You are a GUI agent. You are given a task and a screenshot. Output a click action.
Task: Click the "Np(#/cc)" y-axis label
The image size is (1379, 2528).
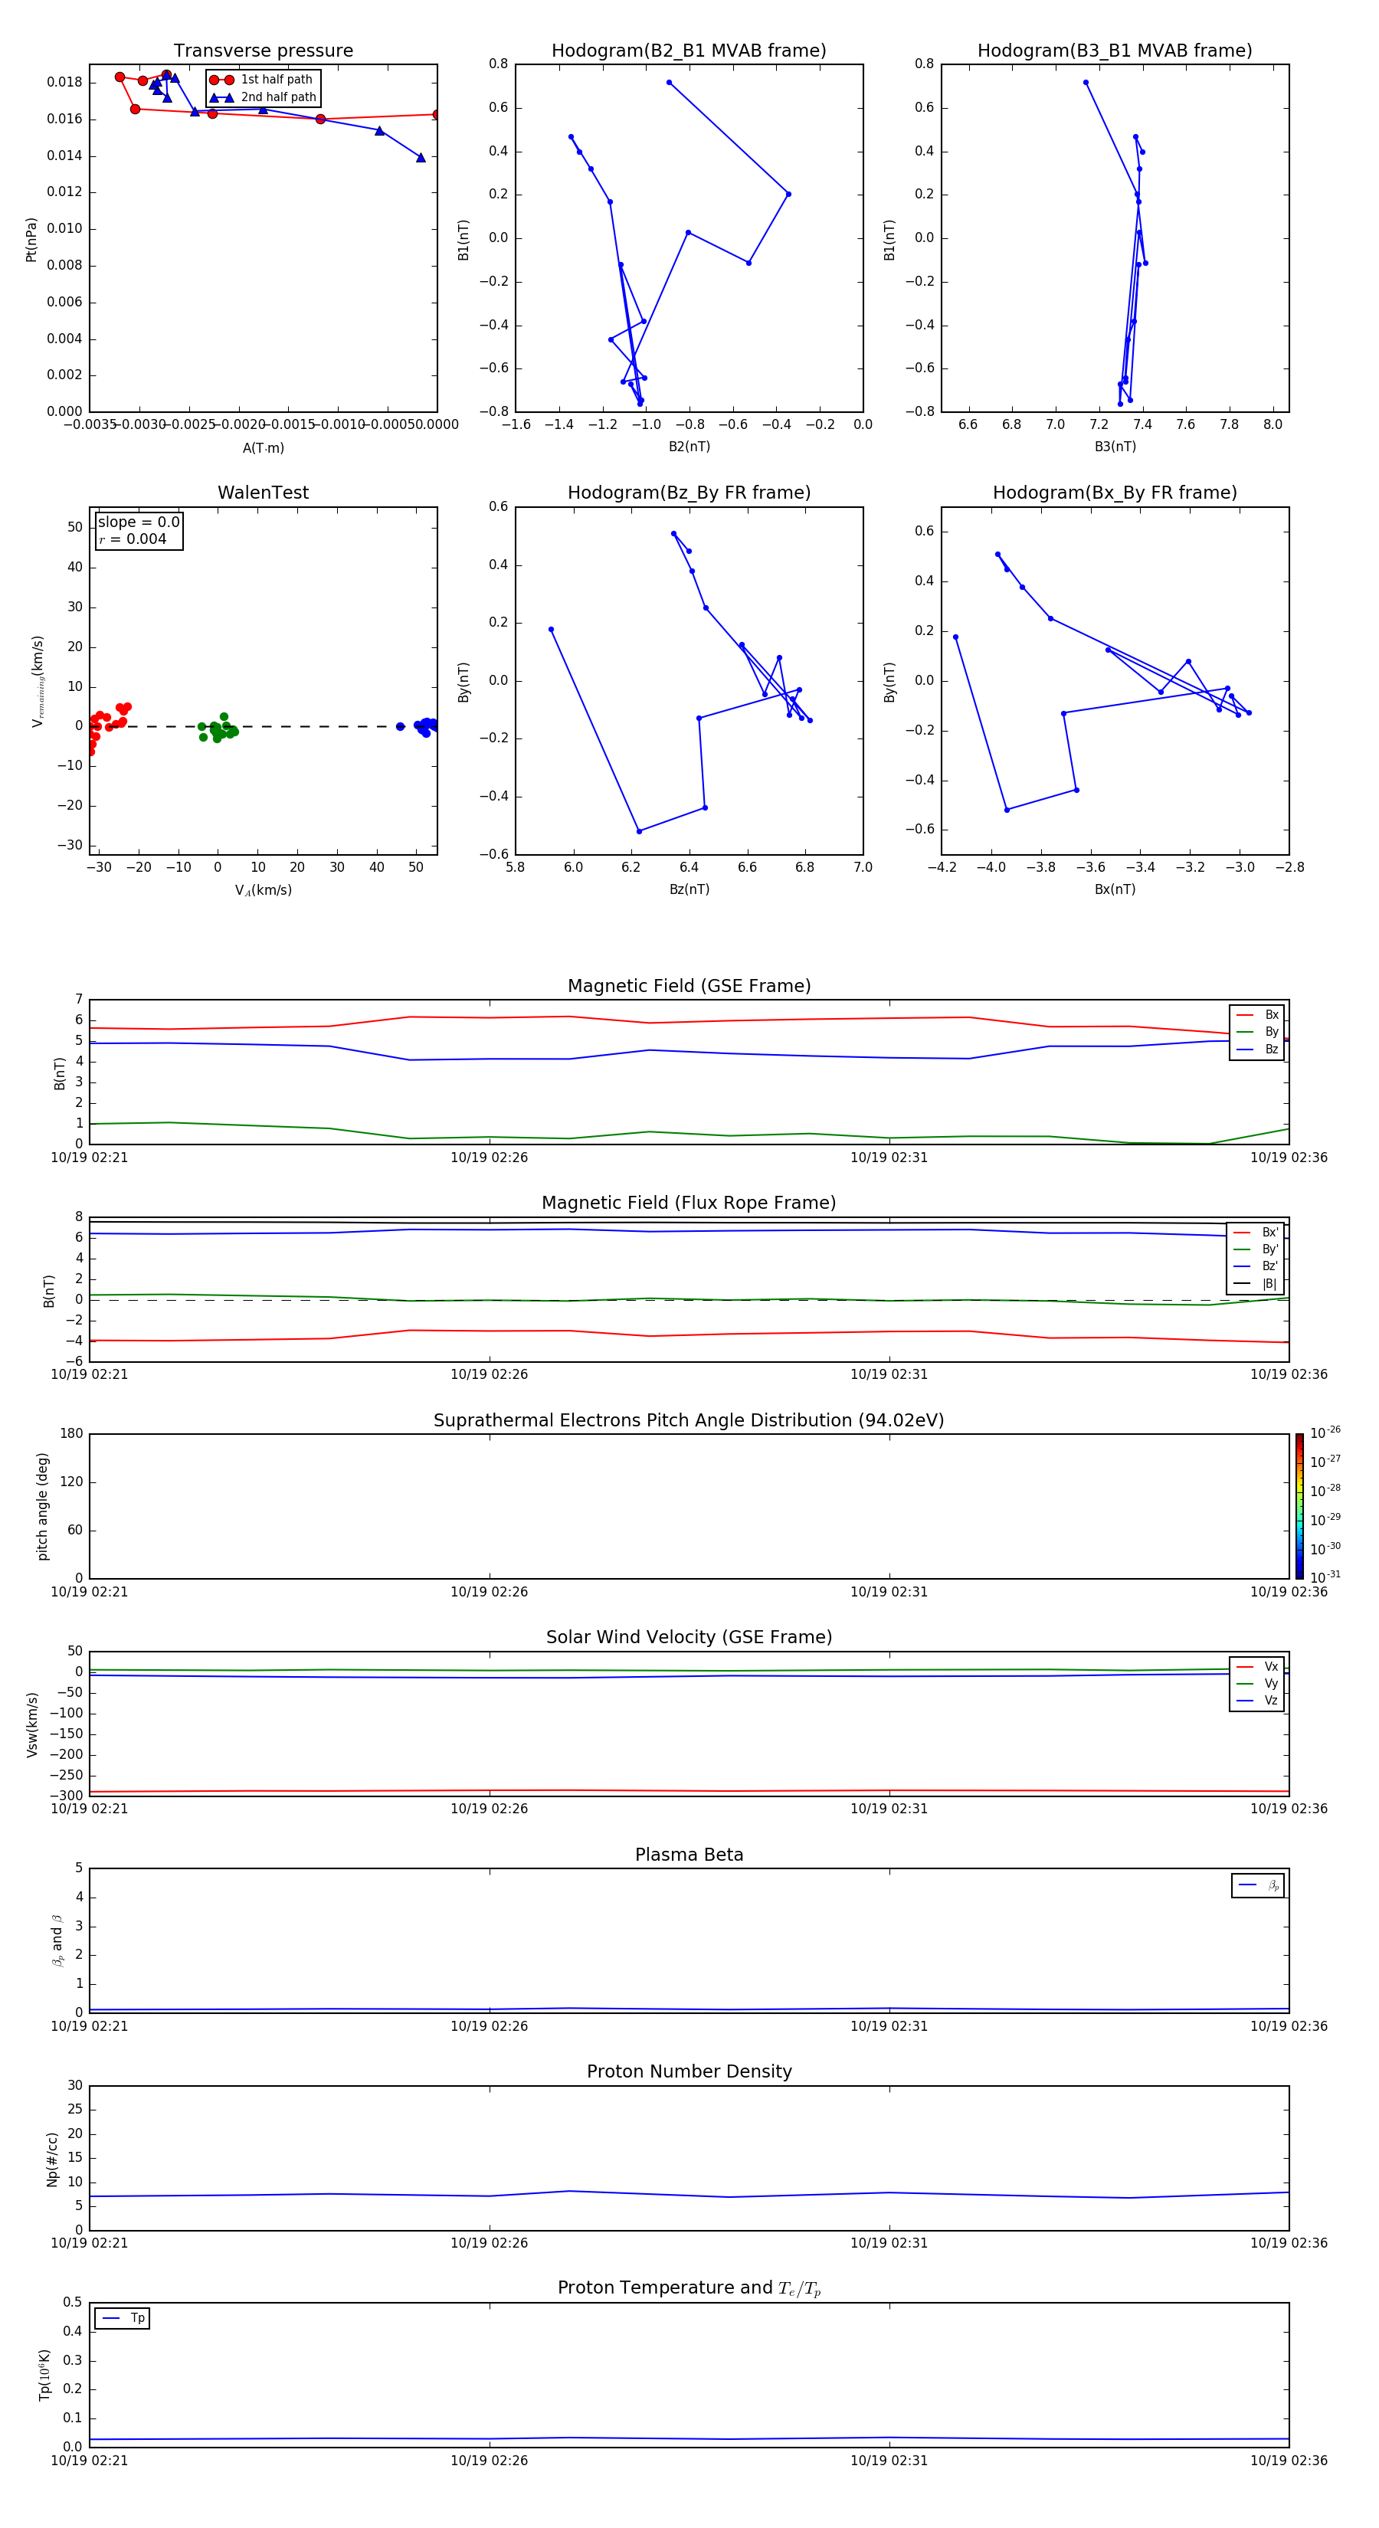(52, 2159)
